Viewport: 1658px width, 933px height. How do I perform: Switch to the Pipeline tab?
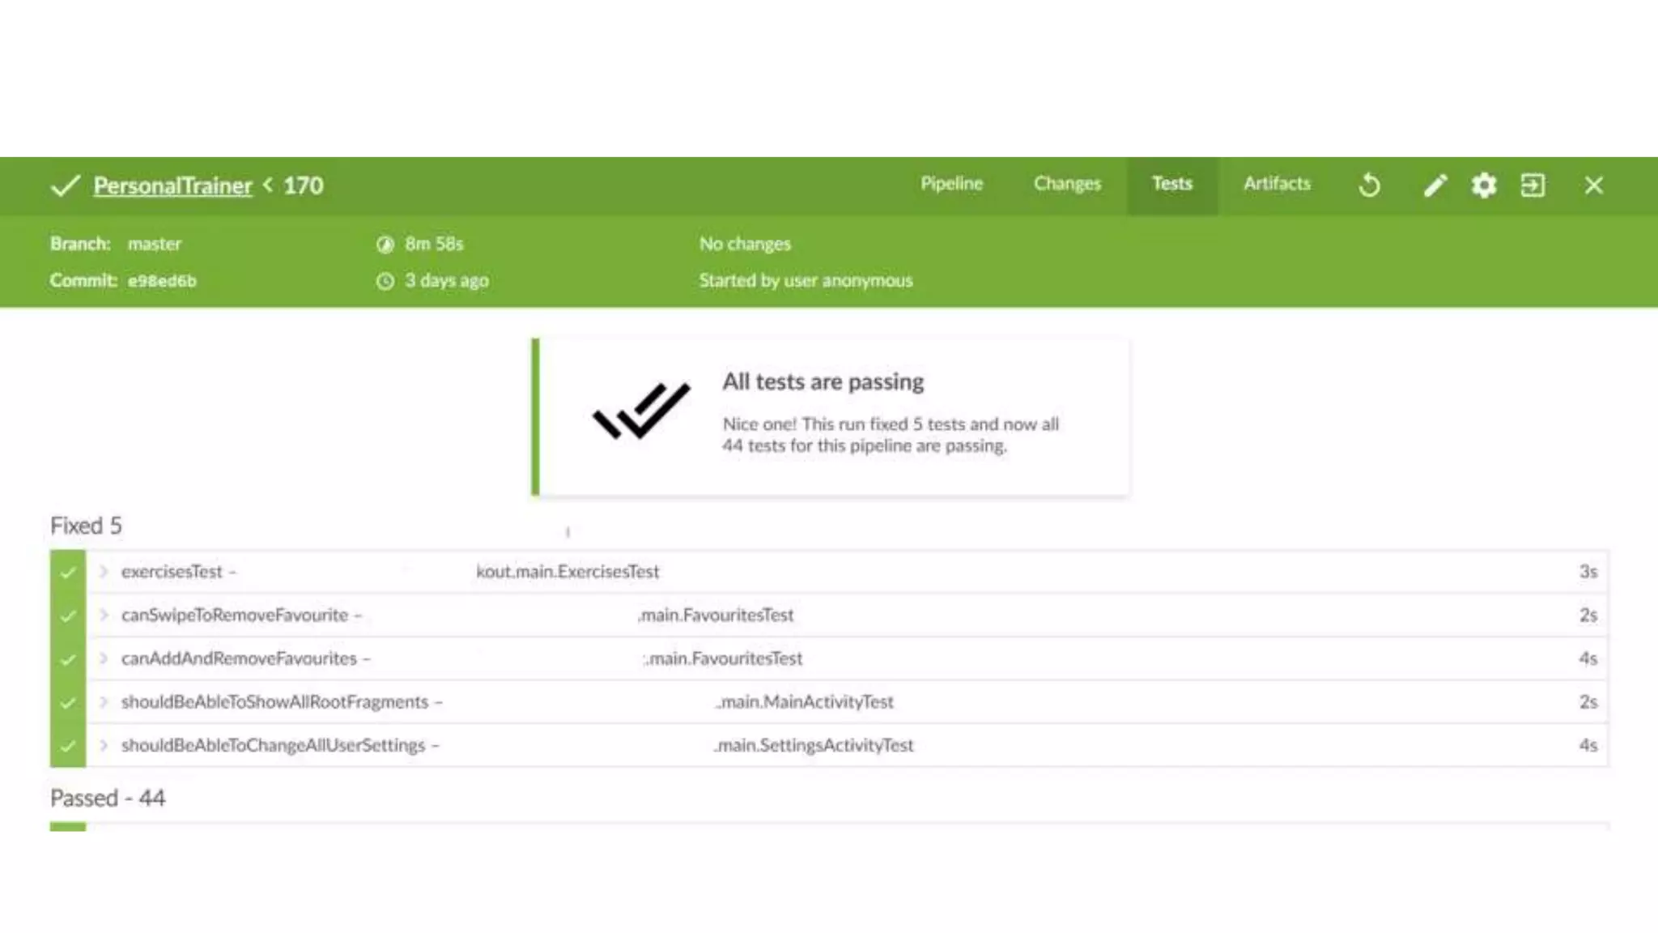point(951,184)
